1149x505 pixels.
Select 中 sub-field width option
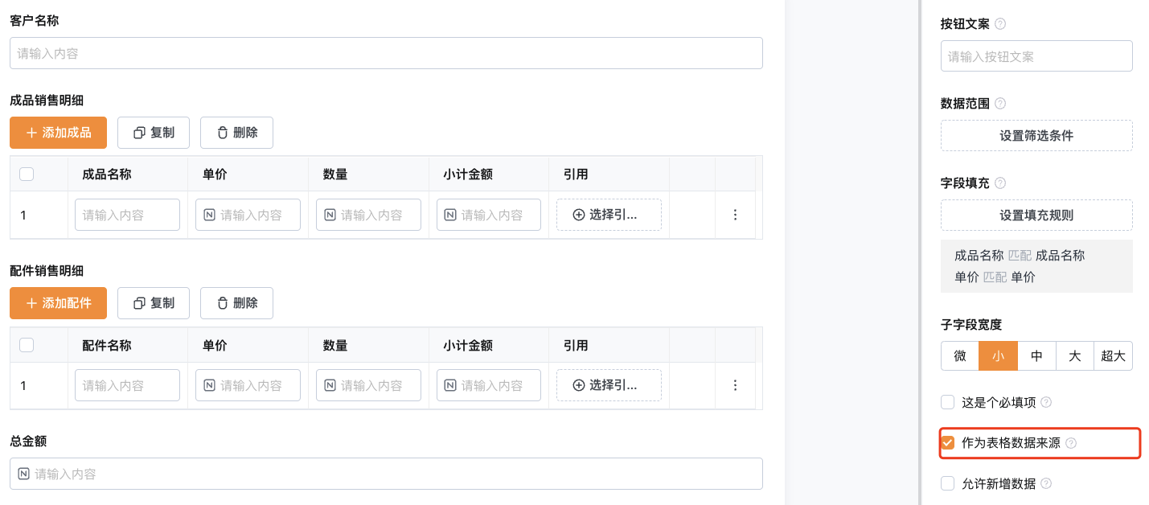pyautogui.click(x=1037, y=355)
